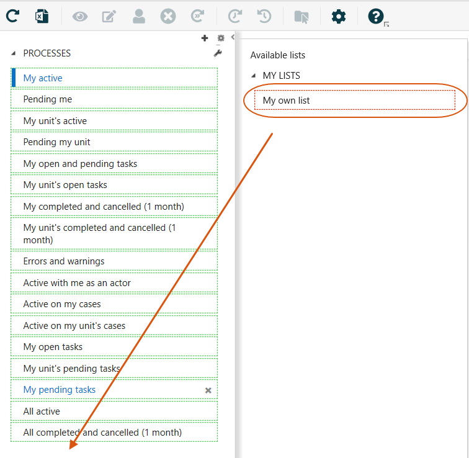The height and width of the screenshot is (458, 469).
Task: Open settings with the toolbar gear icon
Action: click(x=339, y=16)
